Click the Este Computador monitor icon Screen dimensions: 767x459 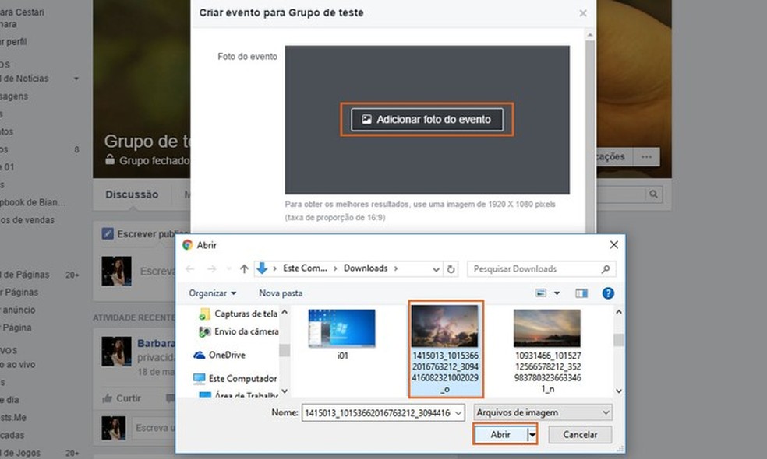(x=199, y=378)
